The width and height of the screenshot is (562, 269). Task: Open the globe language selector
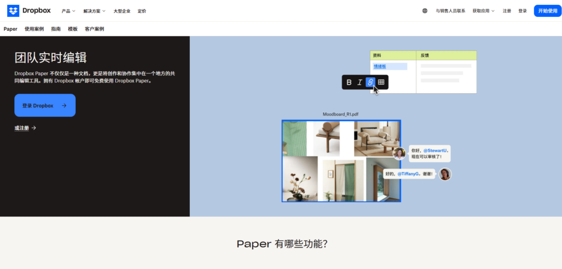point(425,11)
